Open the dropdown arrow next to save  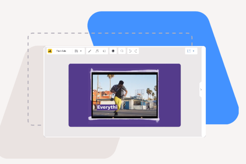(81, 51)
